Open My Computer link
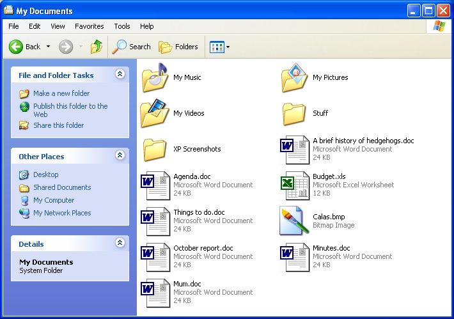Viewport: 454px width, 319px height. point(54,200)
